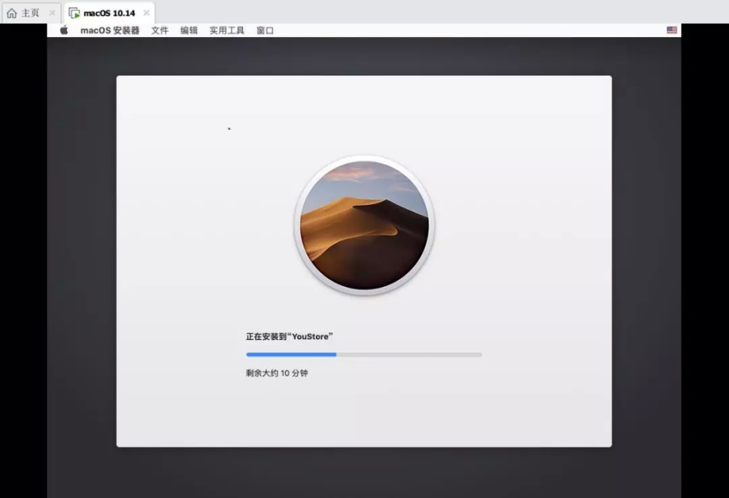Click the VM running icon on macOS tab
The image size is (729, 498).
click(74, 13)
